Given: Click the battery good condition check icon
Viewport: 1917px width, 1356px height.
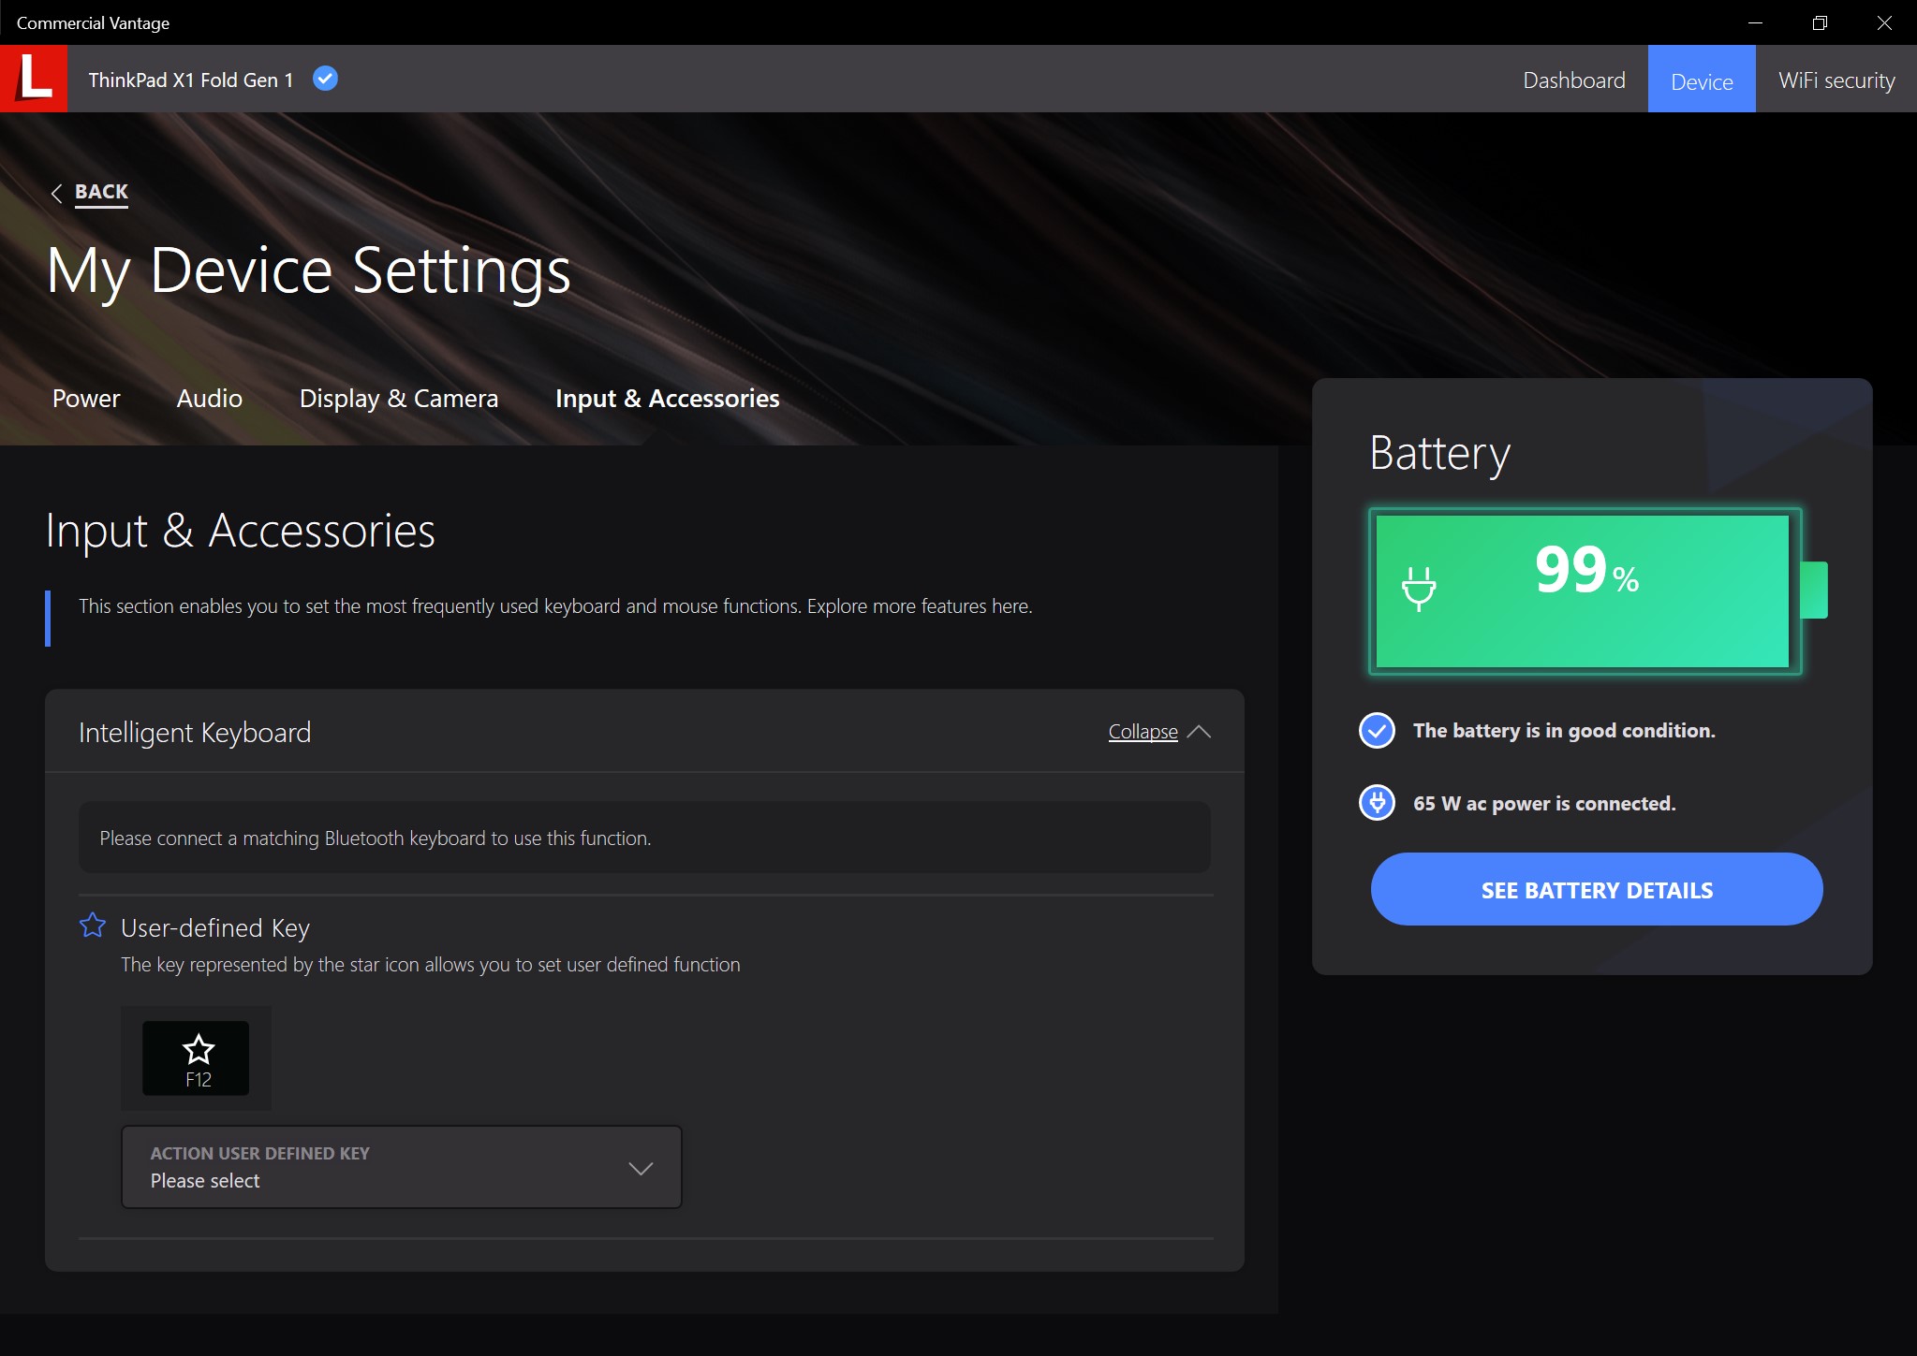Looking at the screenshot, I should point(1377,730).
